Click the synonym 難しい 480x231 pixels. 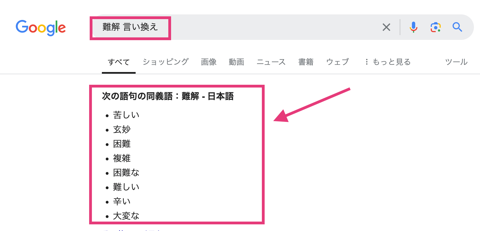click(x=126, y=187)
